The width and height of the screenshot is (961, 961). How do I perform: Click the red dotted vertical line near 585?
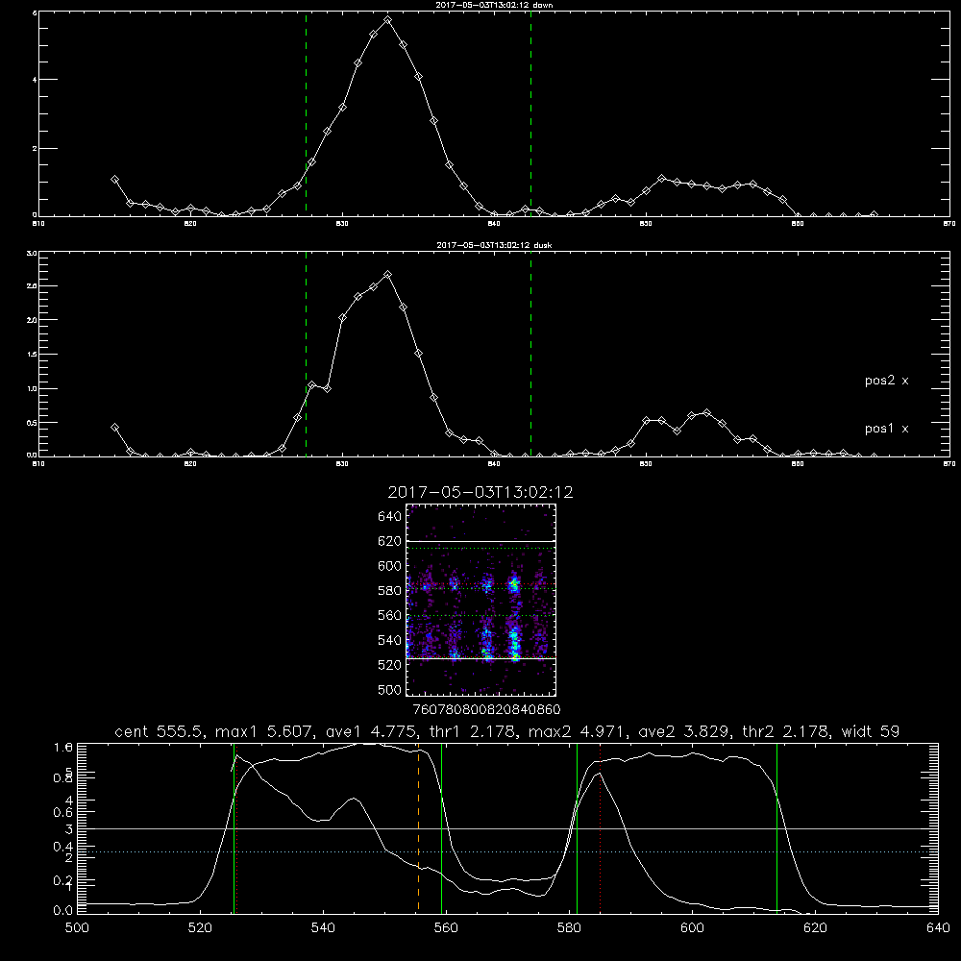(x=600, y=827)
